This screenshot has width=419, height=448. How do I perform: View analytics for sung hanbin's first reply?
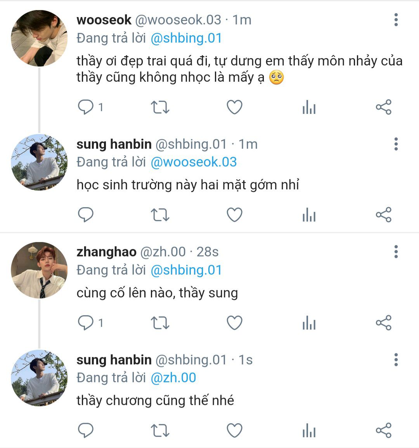coord(309,215)
